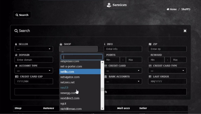
Task: Click the CREDIT CARD EXP YYYY/MM field
Action: 34,81
